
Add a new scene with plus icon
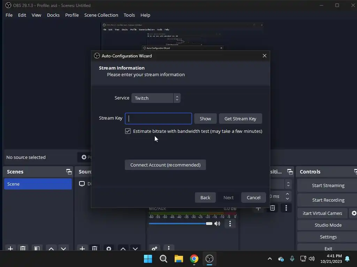(10, 248)
